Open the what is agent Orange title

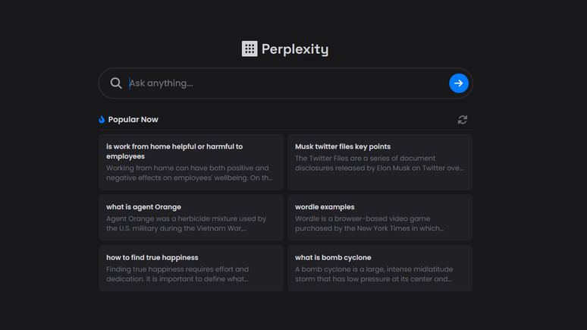click(x=143, y=207)
